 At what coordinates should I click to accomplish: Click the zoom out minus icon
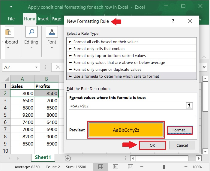142,167
